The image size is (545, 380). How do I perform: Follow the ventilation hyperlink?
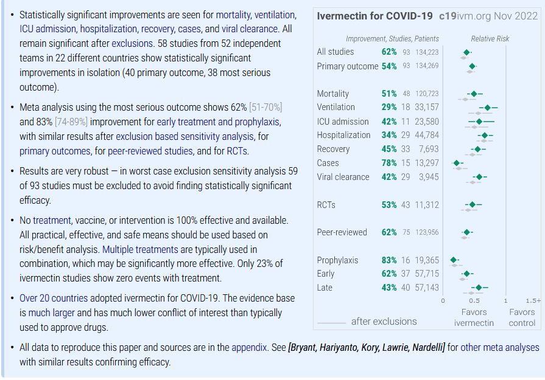pos(275,15)
